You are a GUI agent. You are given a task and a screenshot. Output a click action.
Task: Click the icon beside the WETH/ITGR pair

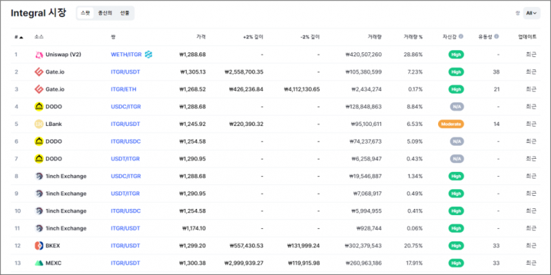(148, 54)
